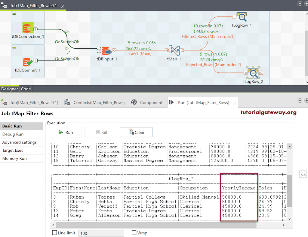This screenshot has height=237, width=308.
Task: Collapse the console panel using << button
Action: pos(303,174)
